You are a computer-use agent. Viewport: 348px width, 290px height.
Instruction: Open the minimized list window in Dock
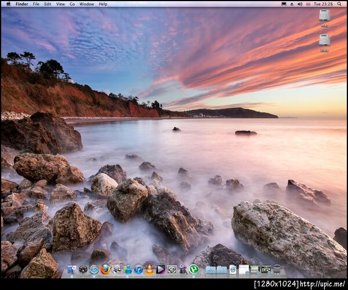point(255,270)
